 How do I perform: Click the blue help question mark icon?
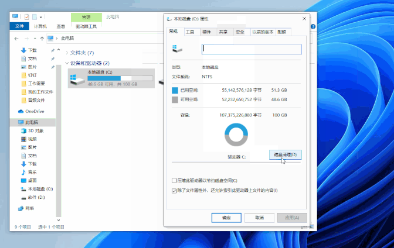(x=313, y=26)
